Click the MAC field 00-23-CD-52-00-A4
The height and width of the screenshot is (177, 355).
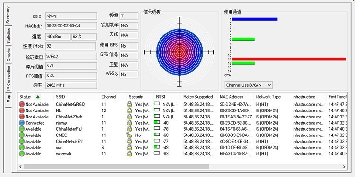pos(71,26)
